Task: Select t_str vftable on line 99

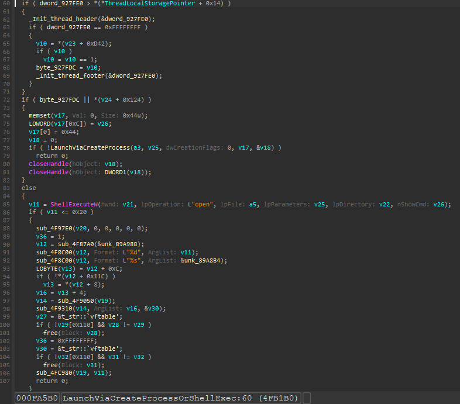Action: tap(90, 317)
